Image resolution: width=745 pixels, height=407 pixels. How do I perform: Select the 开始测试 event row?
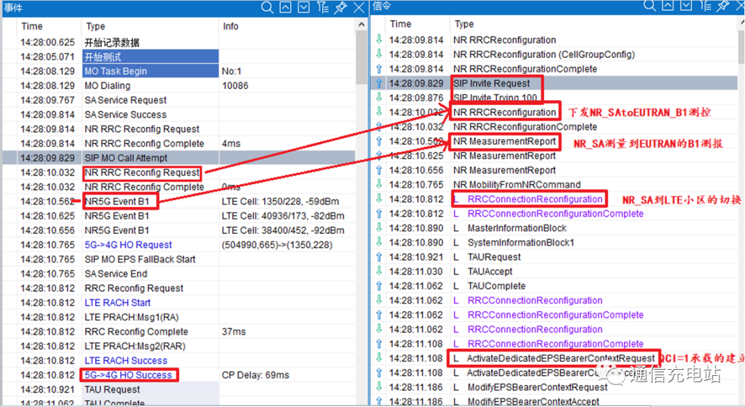pyautogui.click(x=178, y=57)
